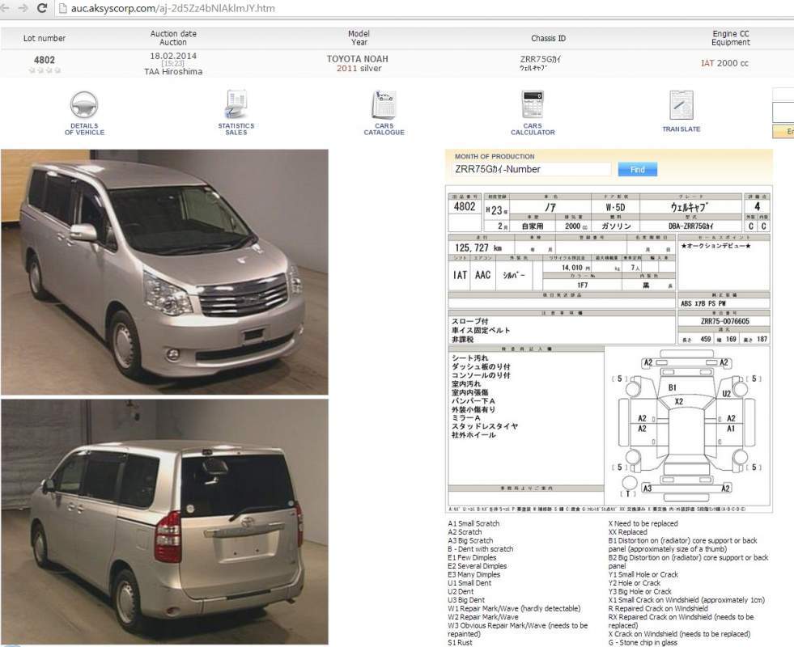Screen dimensions: 794x647
Task: Click the STATISTICS SALES label
Action: pos(236,129)
